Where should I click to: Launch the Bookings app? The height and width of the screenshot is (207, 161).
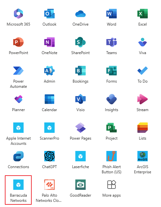pyautogui.click(x=80, y=71)
